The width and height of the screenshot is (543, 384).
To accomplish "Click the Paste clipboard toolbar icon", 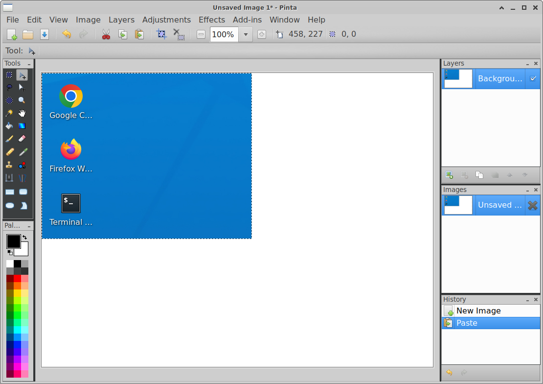I will point(139,34).
